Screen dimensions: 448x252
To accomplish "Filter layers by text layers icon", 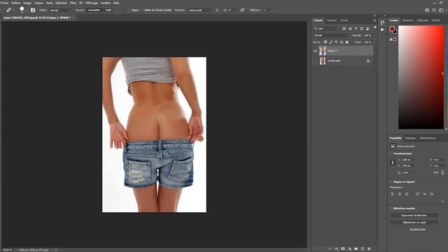I will point(356,29).
